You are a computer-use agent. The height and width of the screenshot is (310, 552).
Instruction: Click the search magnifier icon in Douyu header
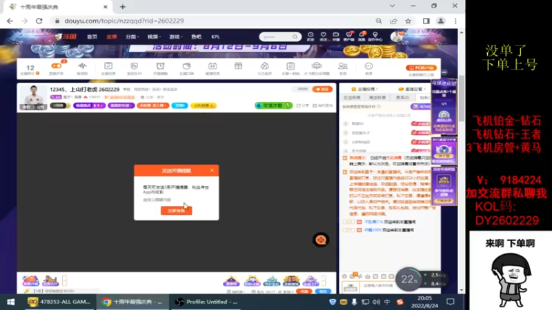[x=295, y=37]
